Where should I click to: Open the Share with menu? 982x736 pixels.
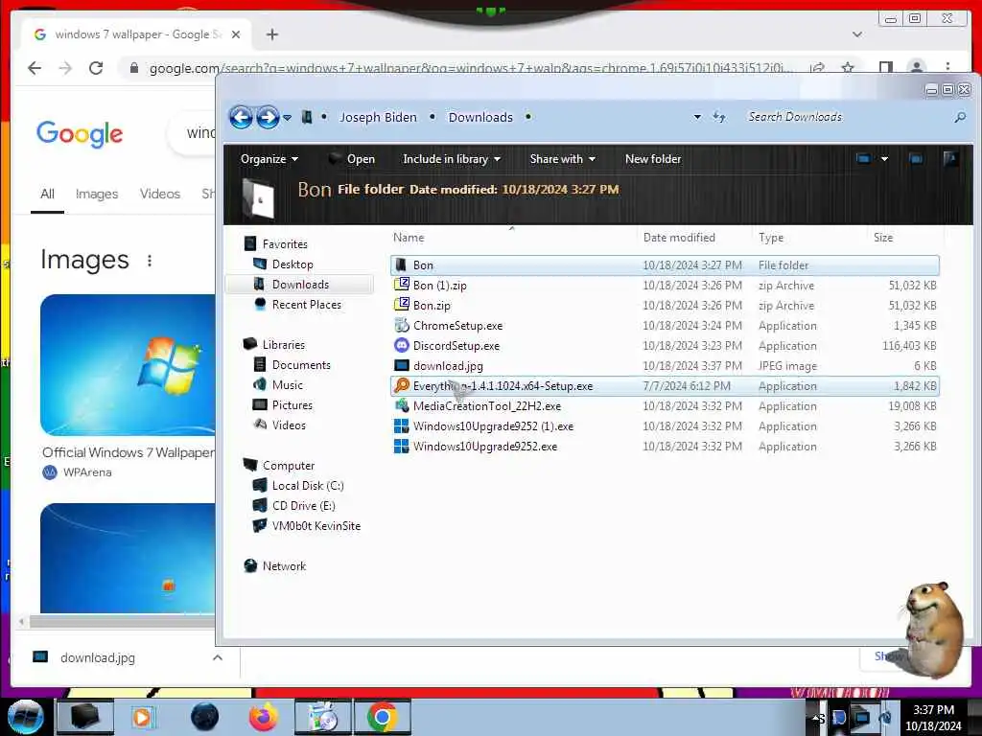(x=562, y=159)
